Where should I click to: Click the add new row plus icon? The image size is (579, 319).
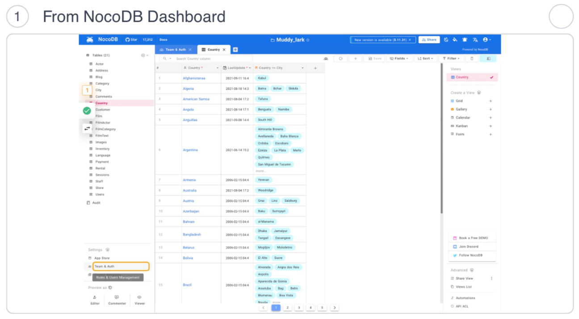pos(355,58)
